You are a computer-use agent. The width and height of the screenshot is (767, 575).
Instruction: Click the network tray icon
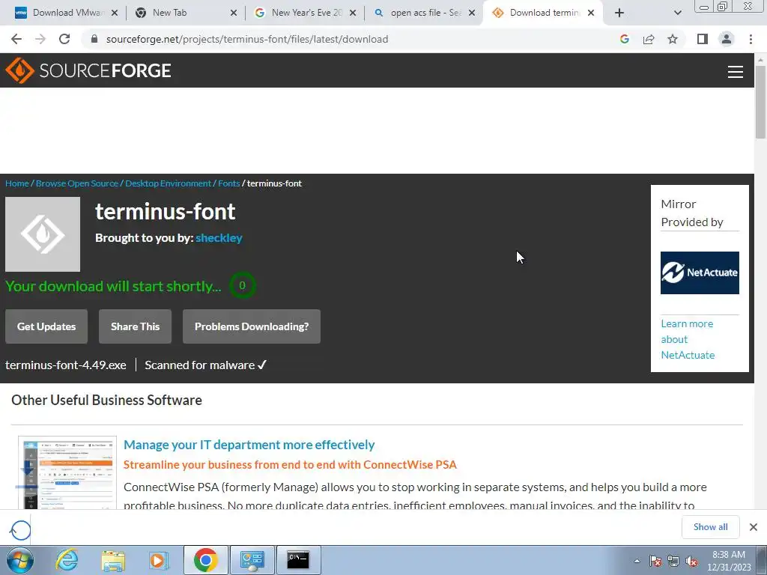point(673,561)
